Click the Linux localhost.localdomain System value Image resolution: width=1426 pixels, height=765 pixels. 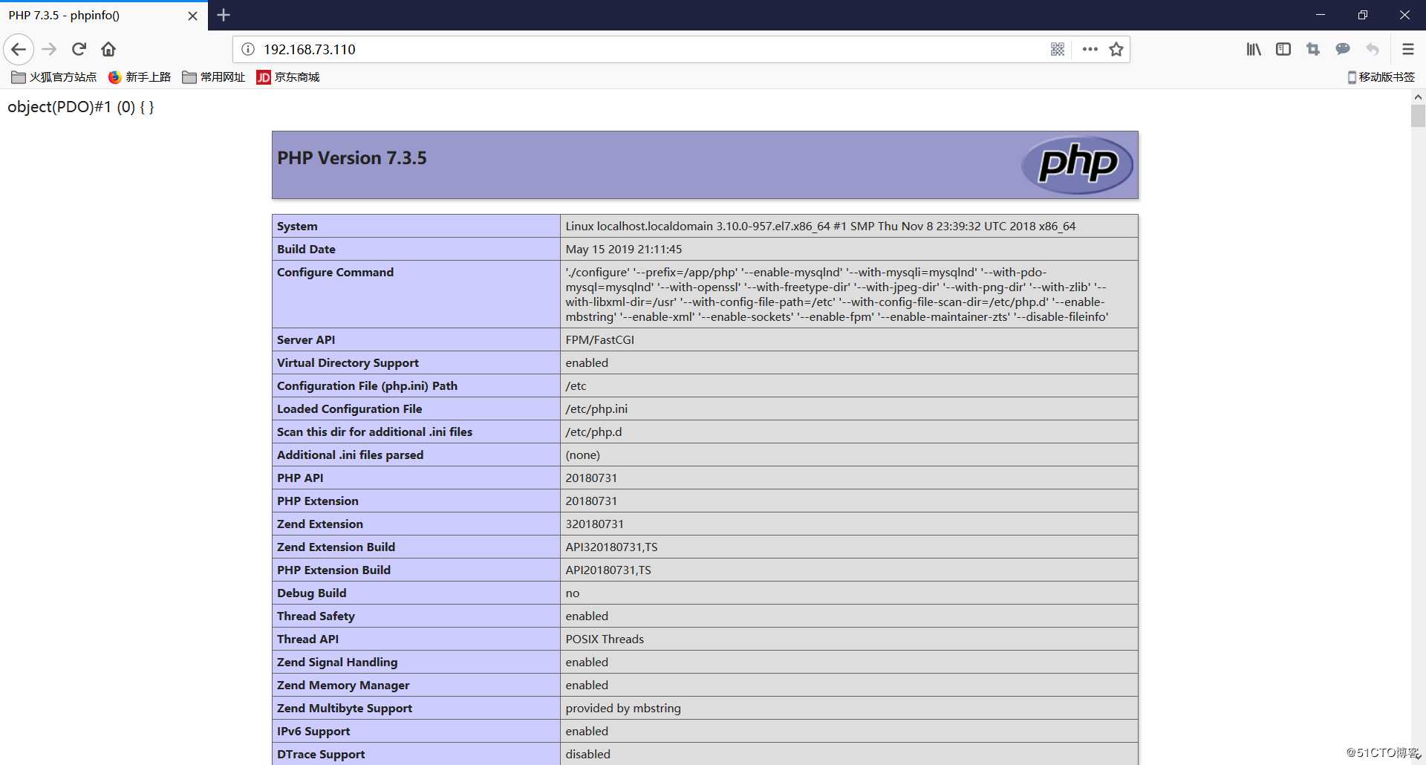tap(821, 227)
